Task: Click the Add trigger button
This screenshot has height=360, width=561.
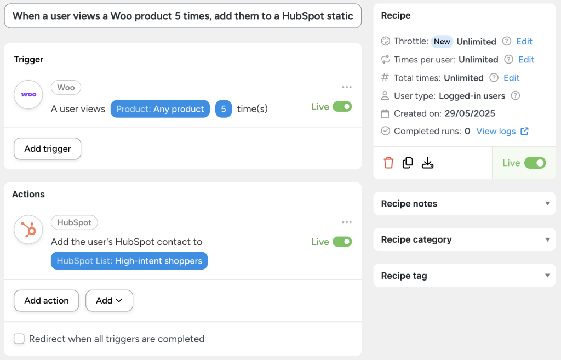Action: point(47,148)
